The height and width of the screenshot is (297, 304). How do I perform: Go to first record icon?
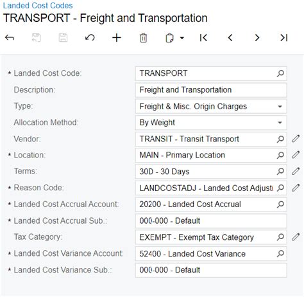tap(203, 38)
